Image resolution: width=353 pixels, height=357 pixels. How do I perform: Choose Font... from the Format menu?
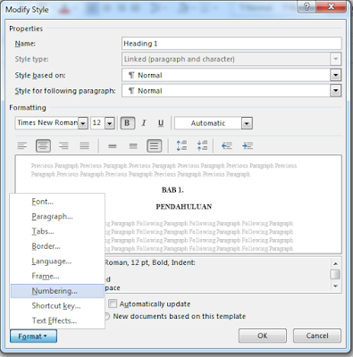(x=57, y=202)
